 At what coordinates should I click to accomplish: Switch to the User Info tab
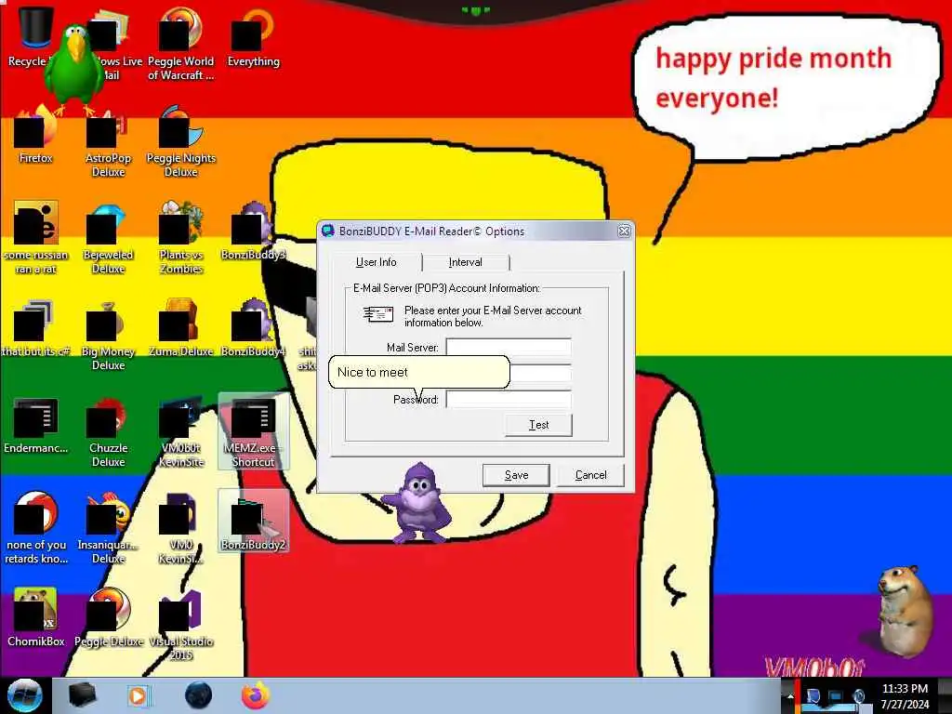(x=376, y=262)
